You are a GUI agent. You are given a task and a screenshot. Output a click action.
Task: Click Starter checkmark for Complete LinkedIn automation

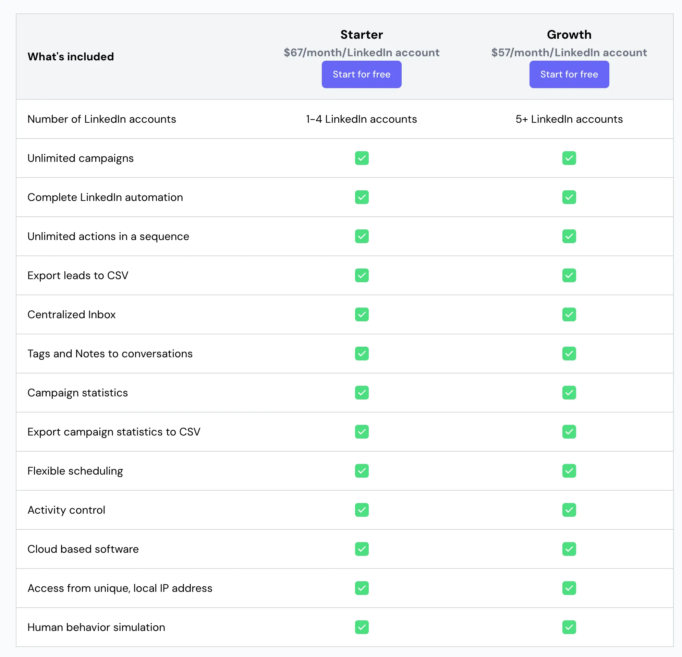click(362, 197)
